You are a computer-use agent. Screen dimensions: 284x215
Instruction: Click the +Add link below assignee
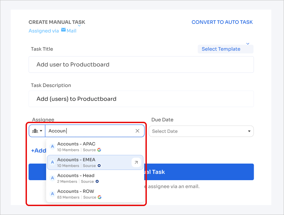point(38,151)
